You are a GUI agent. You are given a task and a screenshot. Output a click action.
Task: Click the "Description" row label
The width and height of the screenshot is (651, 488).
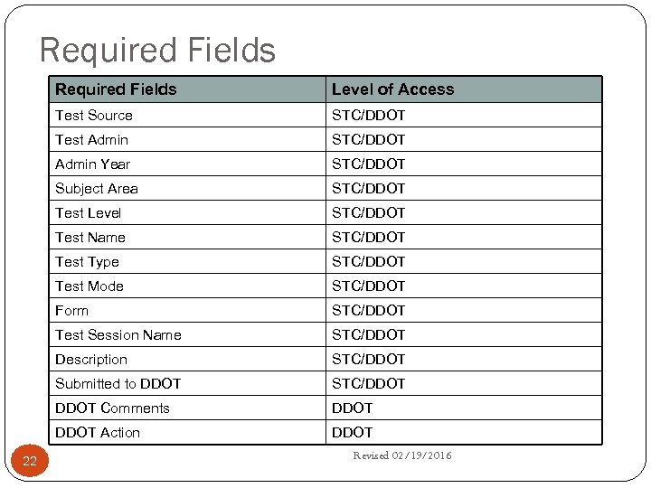91,360
